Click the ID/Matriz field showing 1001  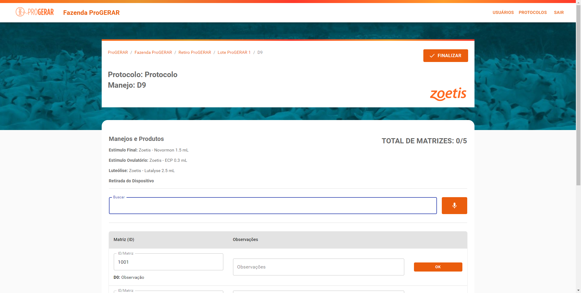[168, 262]
